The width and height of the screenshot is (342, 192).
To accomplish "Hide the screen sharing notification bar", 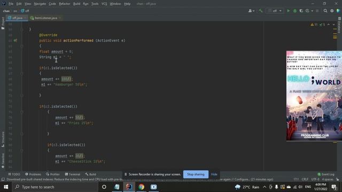I will 214,174.
